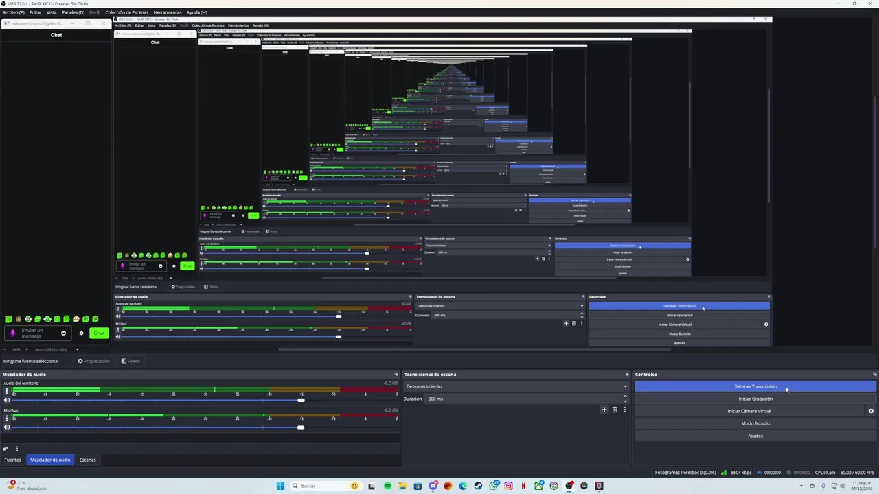Open Colección de Escenas menu

click(x=126, y=12)
